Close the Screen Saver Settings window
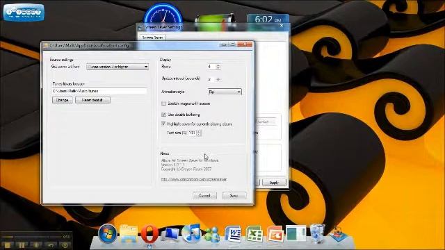 tap(282, 26)
